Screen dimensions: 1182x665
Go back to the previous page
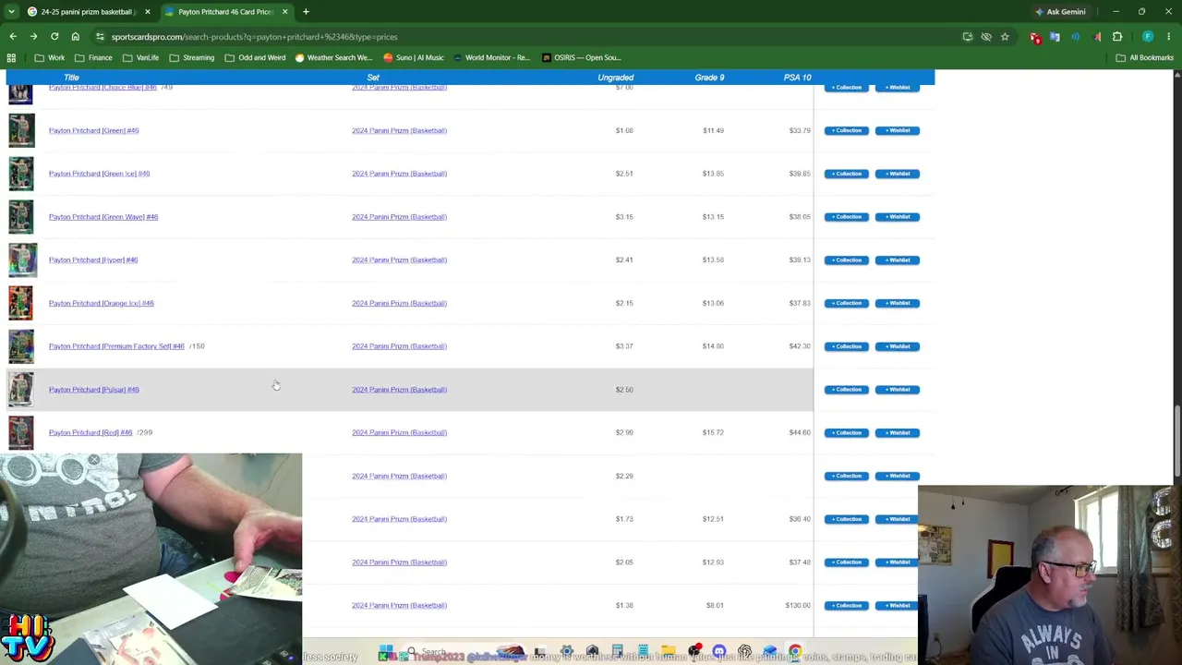13,37
